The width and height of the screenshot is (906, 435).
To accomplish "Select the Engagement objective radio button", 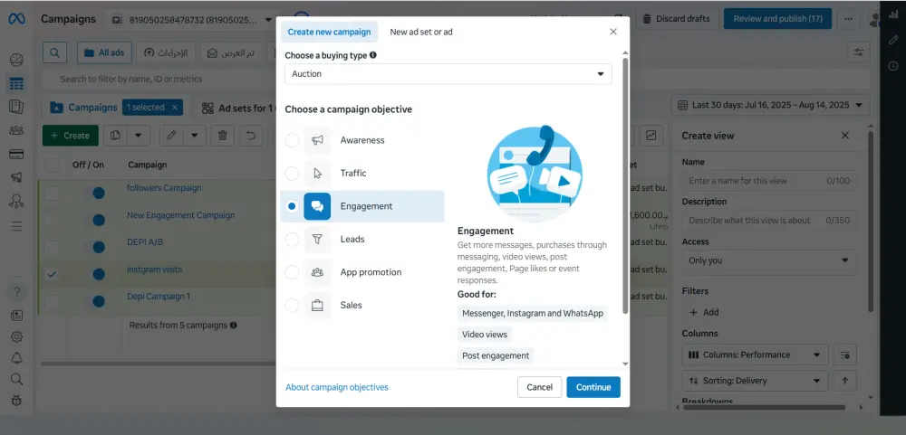I will 293,206.
